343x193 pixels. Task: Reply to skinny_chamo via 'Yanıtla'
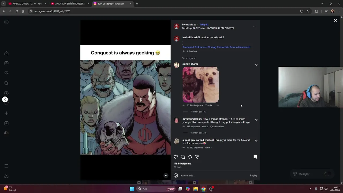[x=208, y=105]
